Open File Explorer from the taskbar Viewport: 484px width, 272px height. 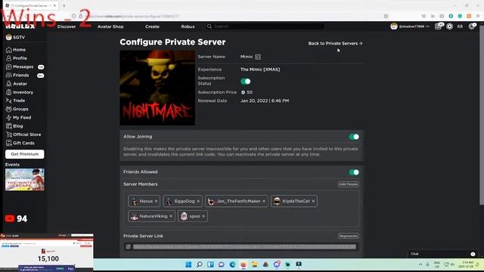[x=254, y=264]
